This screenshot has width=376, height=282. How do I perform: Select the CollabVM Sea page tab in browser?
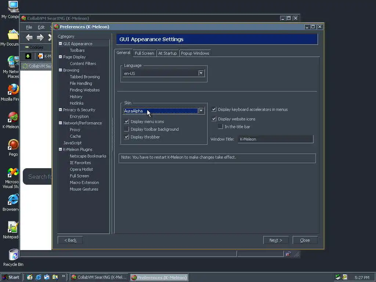click(x=36, y=66)
